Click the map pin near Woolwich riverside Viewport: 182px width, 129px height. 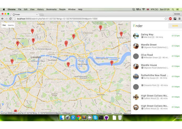112,63
